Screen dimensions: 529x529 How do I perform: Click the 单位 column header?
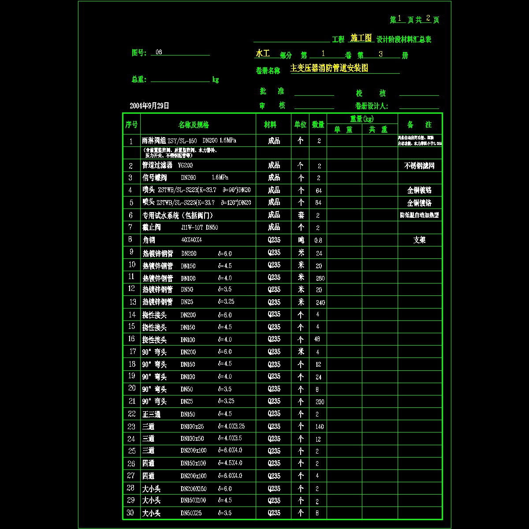pyautogui.click(x=300, y=125)
